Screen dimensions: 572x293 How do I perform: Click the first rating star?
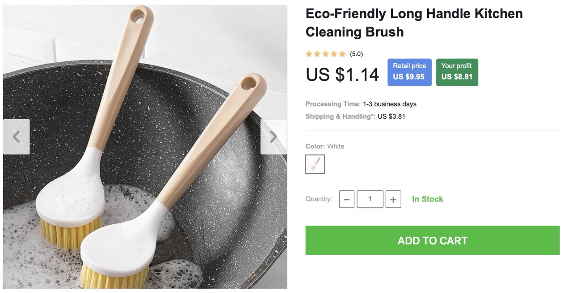click(x=309, y=54)
